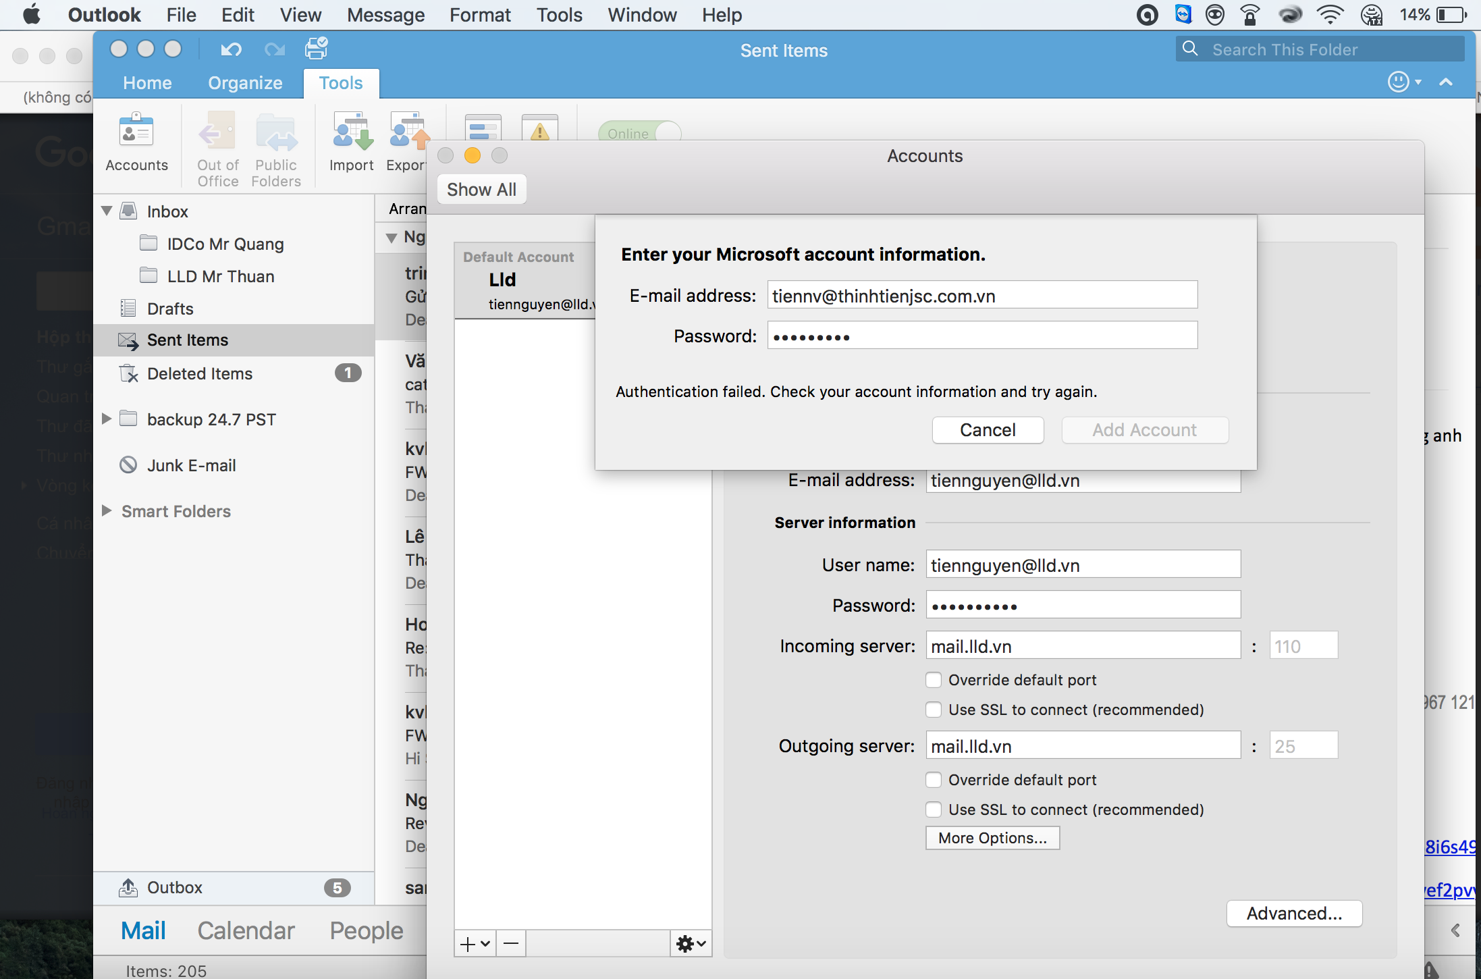Click the sync errors warning icon
Image resolution: width=1481 pixels, height=979 pixels.
pos(539,128)
